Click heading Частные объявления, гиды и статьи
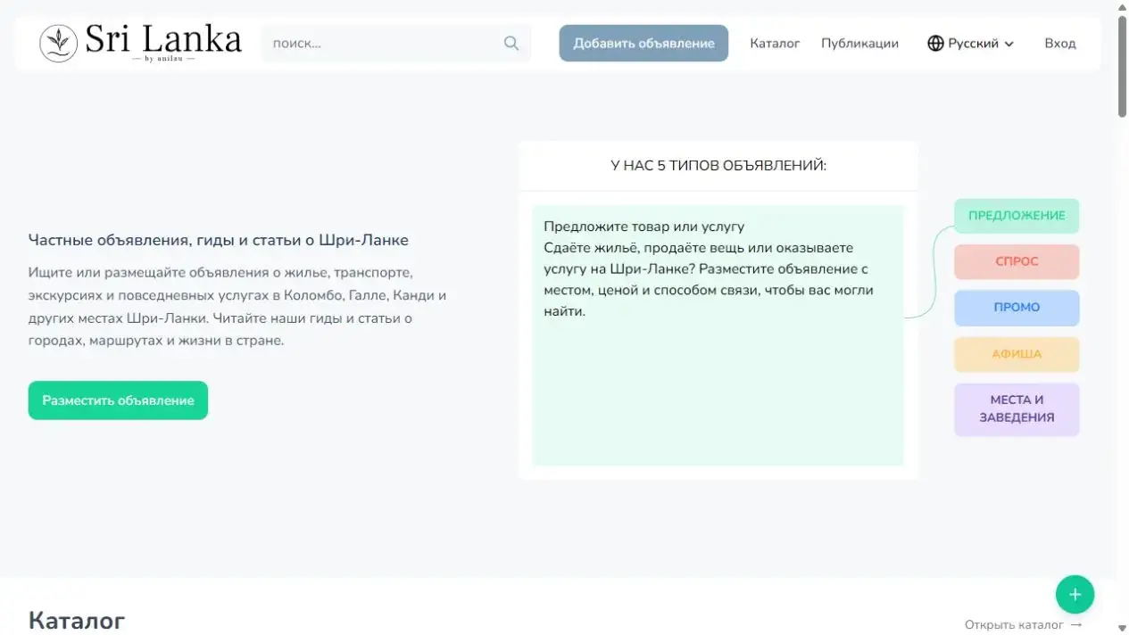The height and width of the screenshot is (635, 1129). [219, 240]
